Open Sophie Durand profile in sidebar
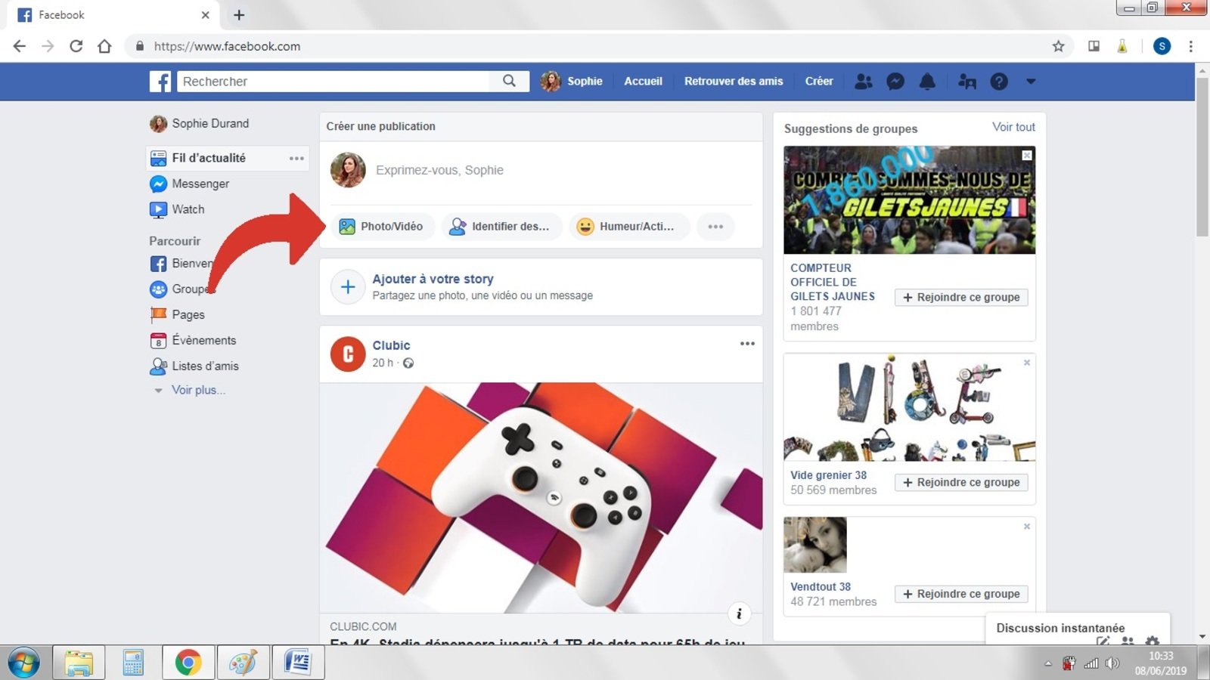Viewport: 1210px width, 680px height. click(x=200, y=123)
